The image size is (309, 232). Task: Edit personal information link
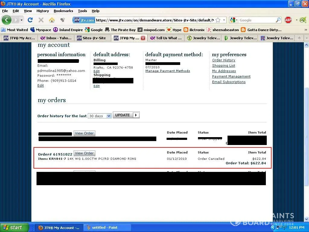click(x=41, y=85)
